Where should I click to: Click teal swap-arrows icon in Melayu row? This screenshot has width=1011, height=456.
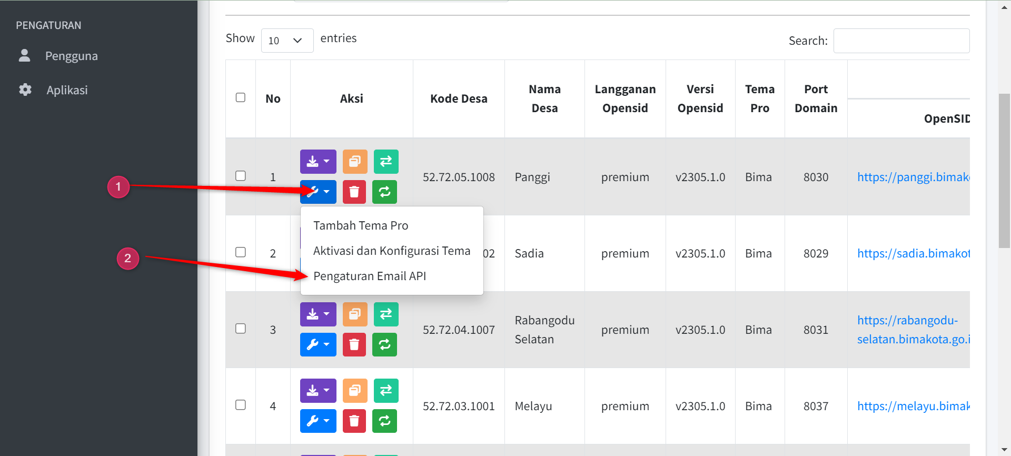point(386,391)
